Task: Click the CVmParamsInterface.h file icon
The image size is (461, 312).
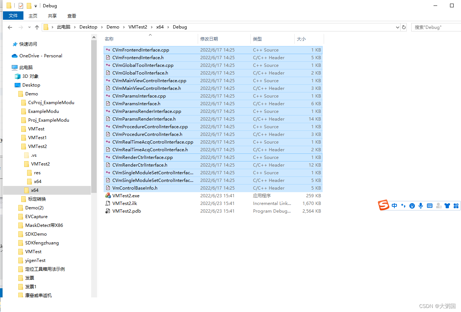Action: pyautogui.click(x=108, y=104)
